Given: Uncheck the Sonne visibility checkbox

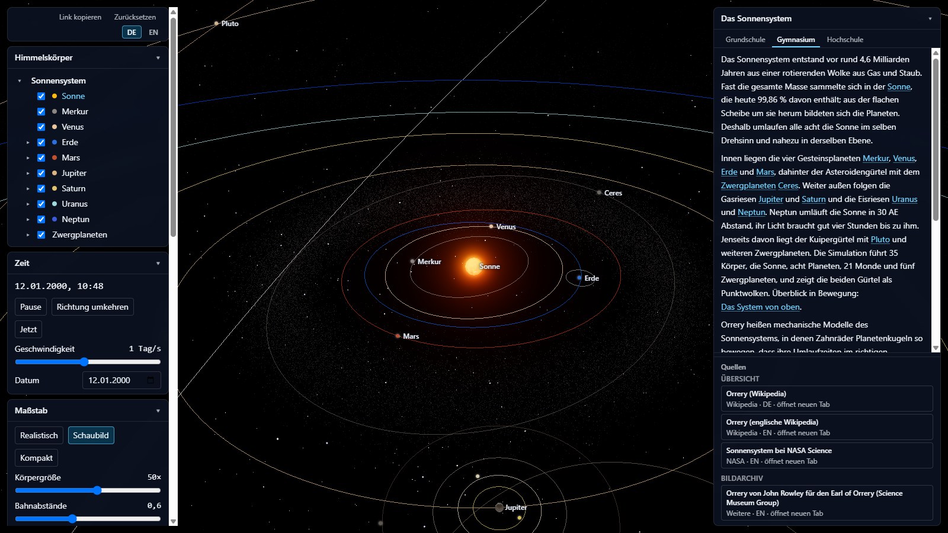Looking at the screenshot, I should click(41, 96).
